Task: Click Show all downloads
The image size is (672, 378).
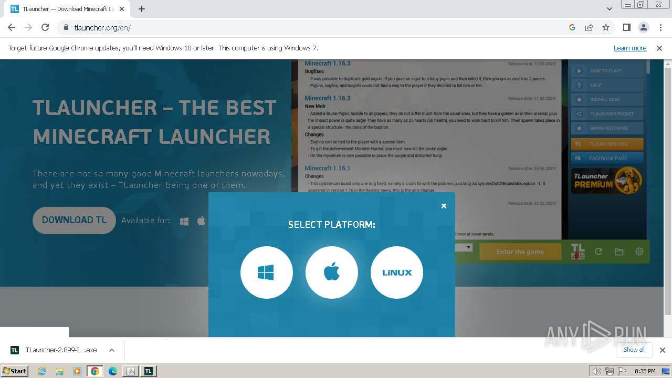Action: pyautogui.click(x=634, y=350)
